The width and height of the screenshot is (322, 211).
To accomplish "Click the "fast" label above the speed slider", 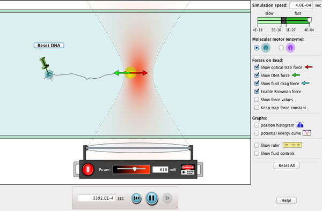I will point(298,13).
